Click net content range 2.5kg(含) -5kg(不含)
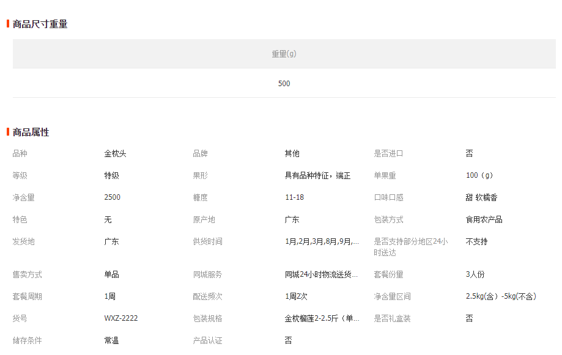Viewport: 562px width, 355px height. click(x=501, y=296)
